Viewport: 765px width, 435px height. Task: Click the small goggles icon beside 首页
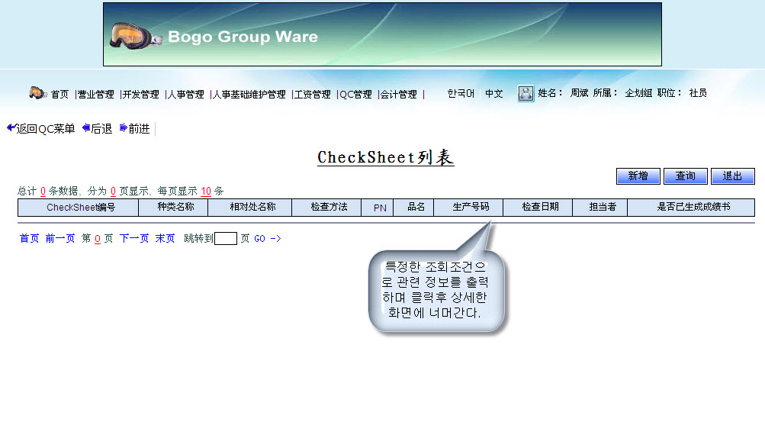(x=37, y=92)
